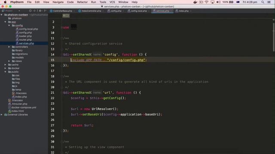This screenshot has width=275, height=154.
Task: Click the fold marker at line 14
Action: (x=62, y=55)
